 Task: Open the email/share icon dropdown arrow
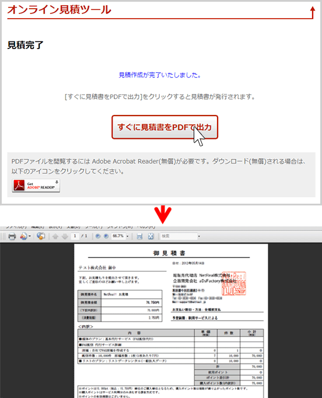[x=30, y=236]
